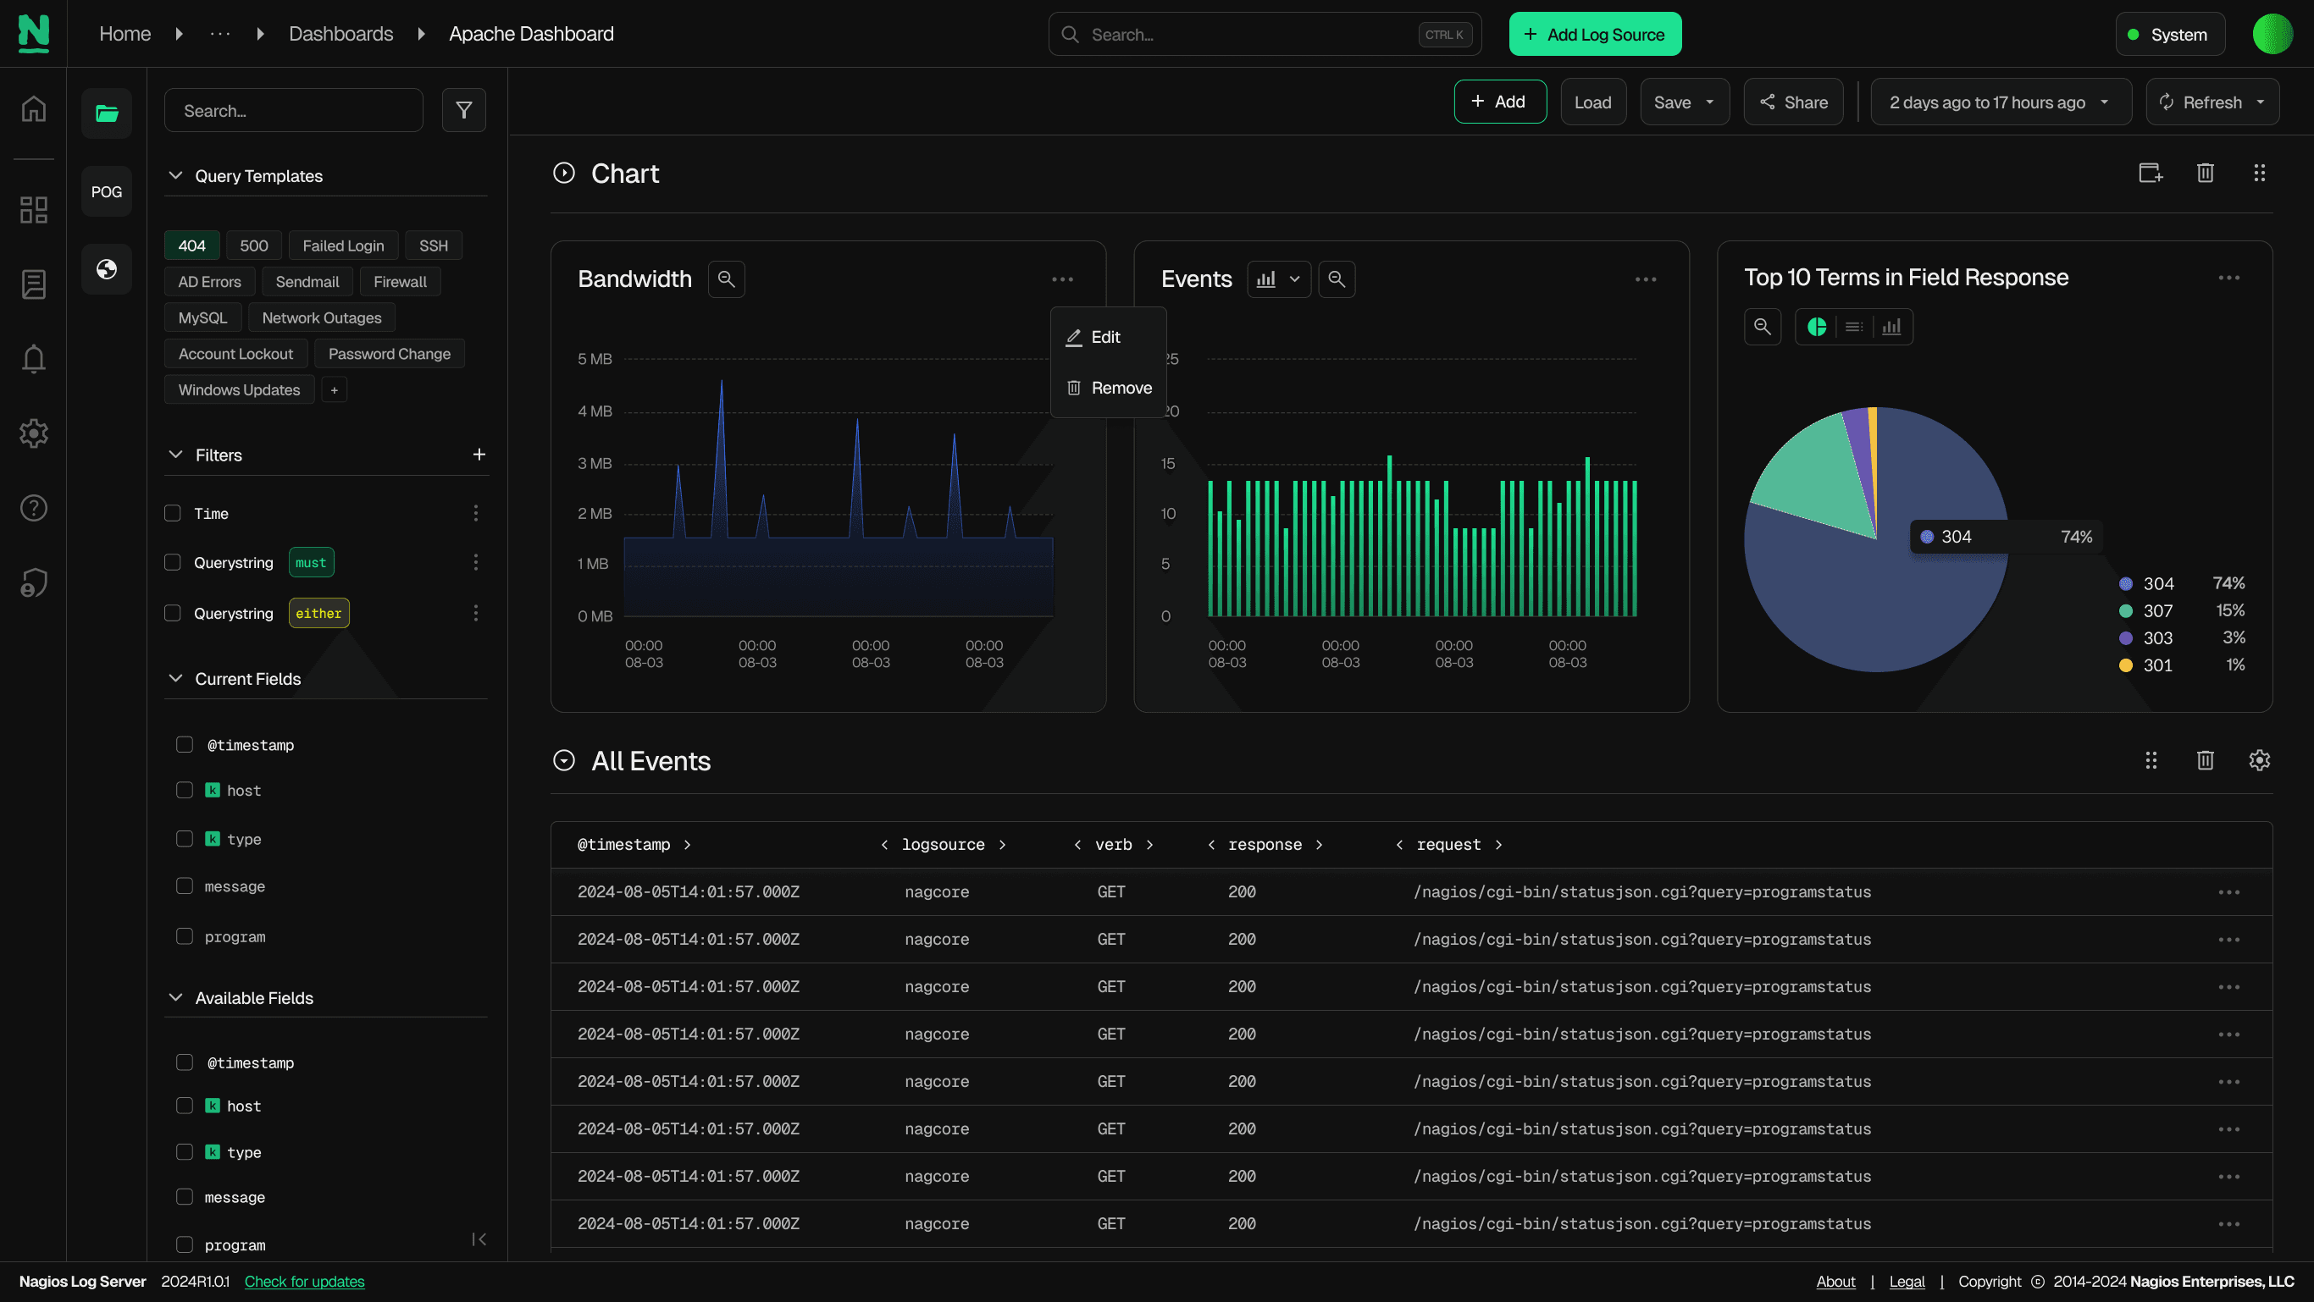
Task: Open the home icon in left sidebar
Action: (33, 108)
